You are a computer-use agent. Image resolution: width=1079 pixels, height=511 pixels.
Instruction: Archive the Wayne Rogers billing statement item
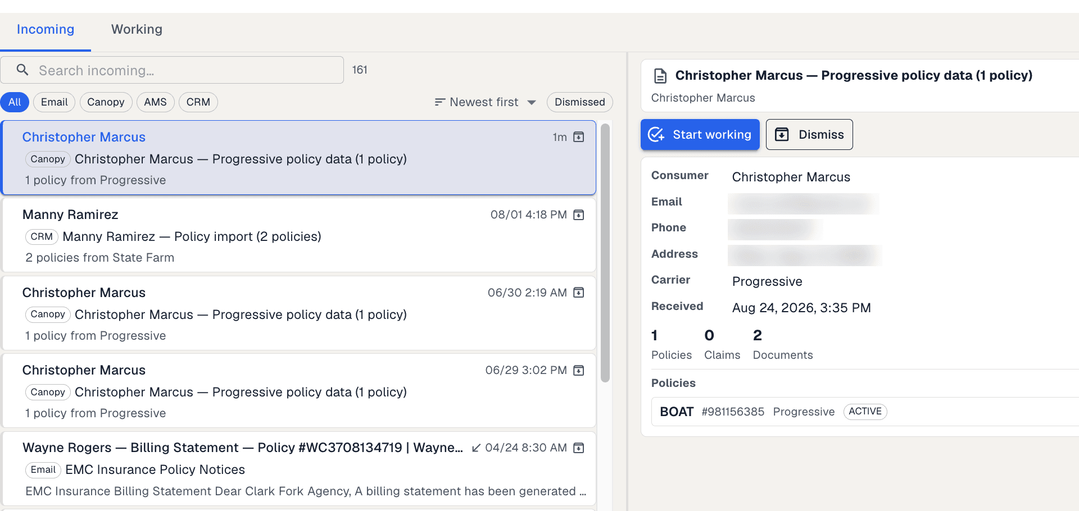pos(579,448)
